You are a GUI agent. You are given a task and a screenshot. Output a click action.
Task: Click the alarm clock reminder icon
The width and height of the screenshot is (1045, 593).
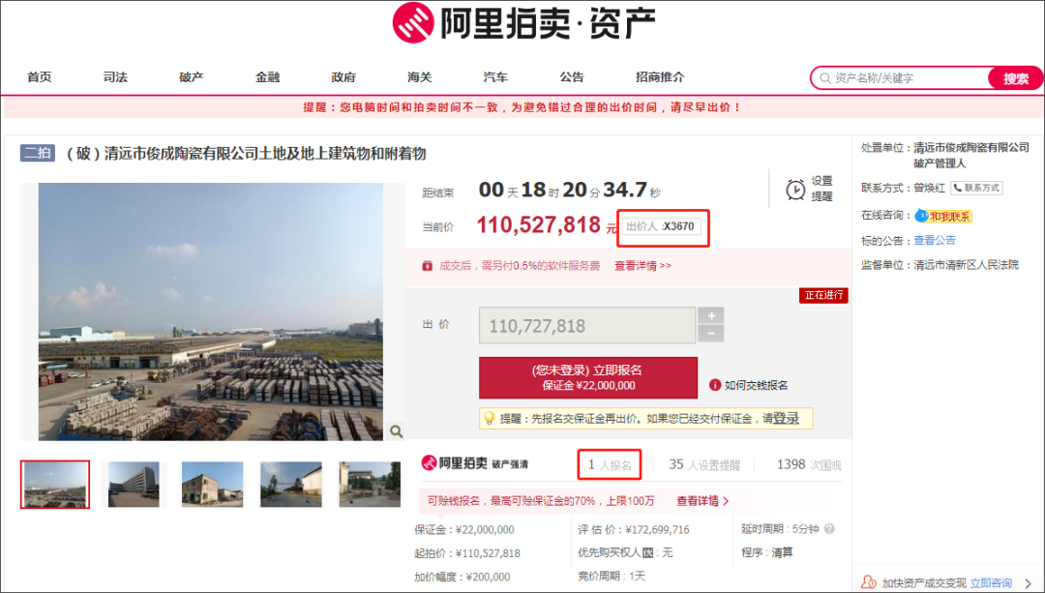[795, 190]
